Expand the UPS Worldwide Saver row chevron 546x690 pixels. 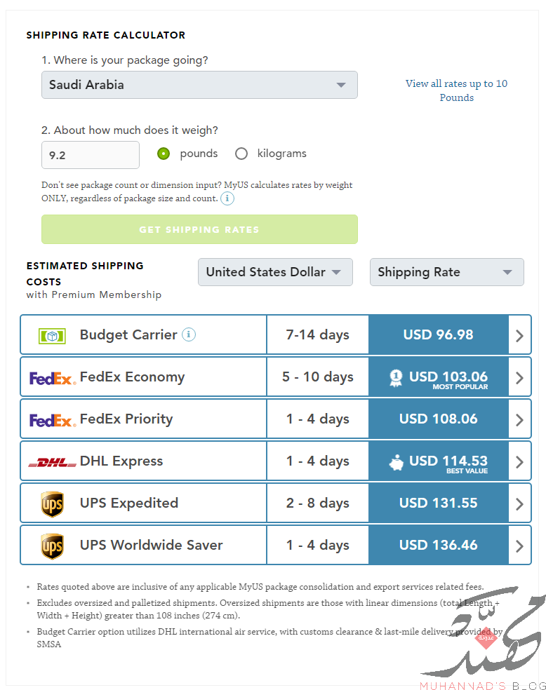[x=519, y=546]
